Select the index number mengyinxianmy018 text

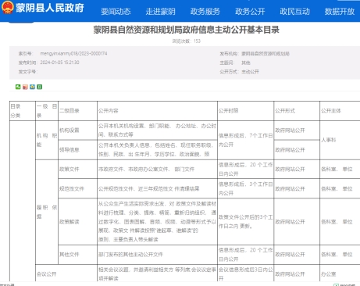(x=73, y=53)
